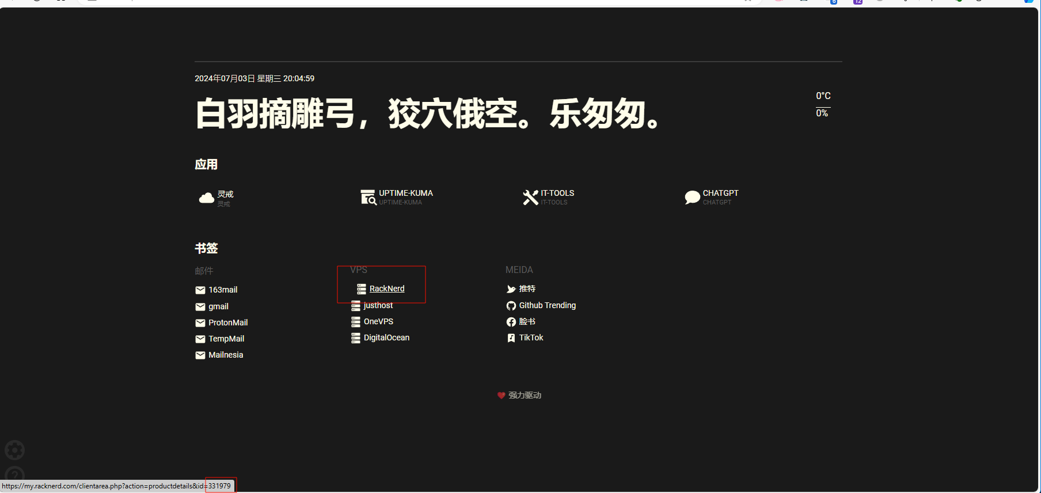Click the 强力驱动 footer link
1041x493 pixels.
coord(525,395)
